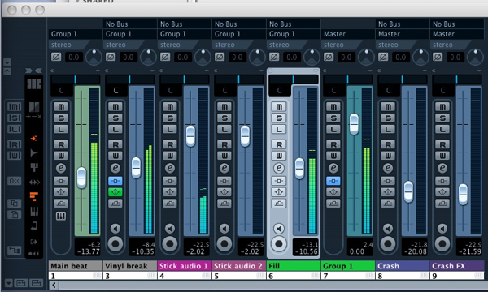Toggle green EQ bypass on Vinyl break
The height and width of the screenshot is (292, 488).
[x=115, y=192]
